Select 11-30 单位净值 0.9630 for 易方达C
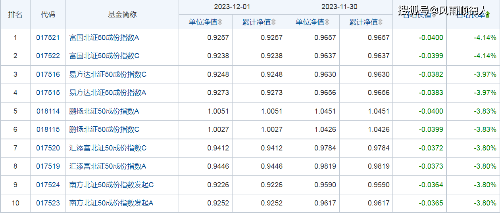This screenshot has height=213, width=500. [325, 74]
